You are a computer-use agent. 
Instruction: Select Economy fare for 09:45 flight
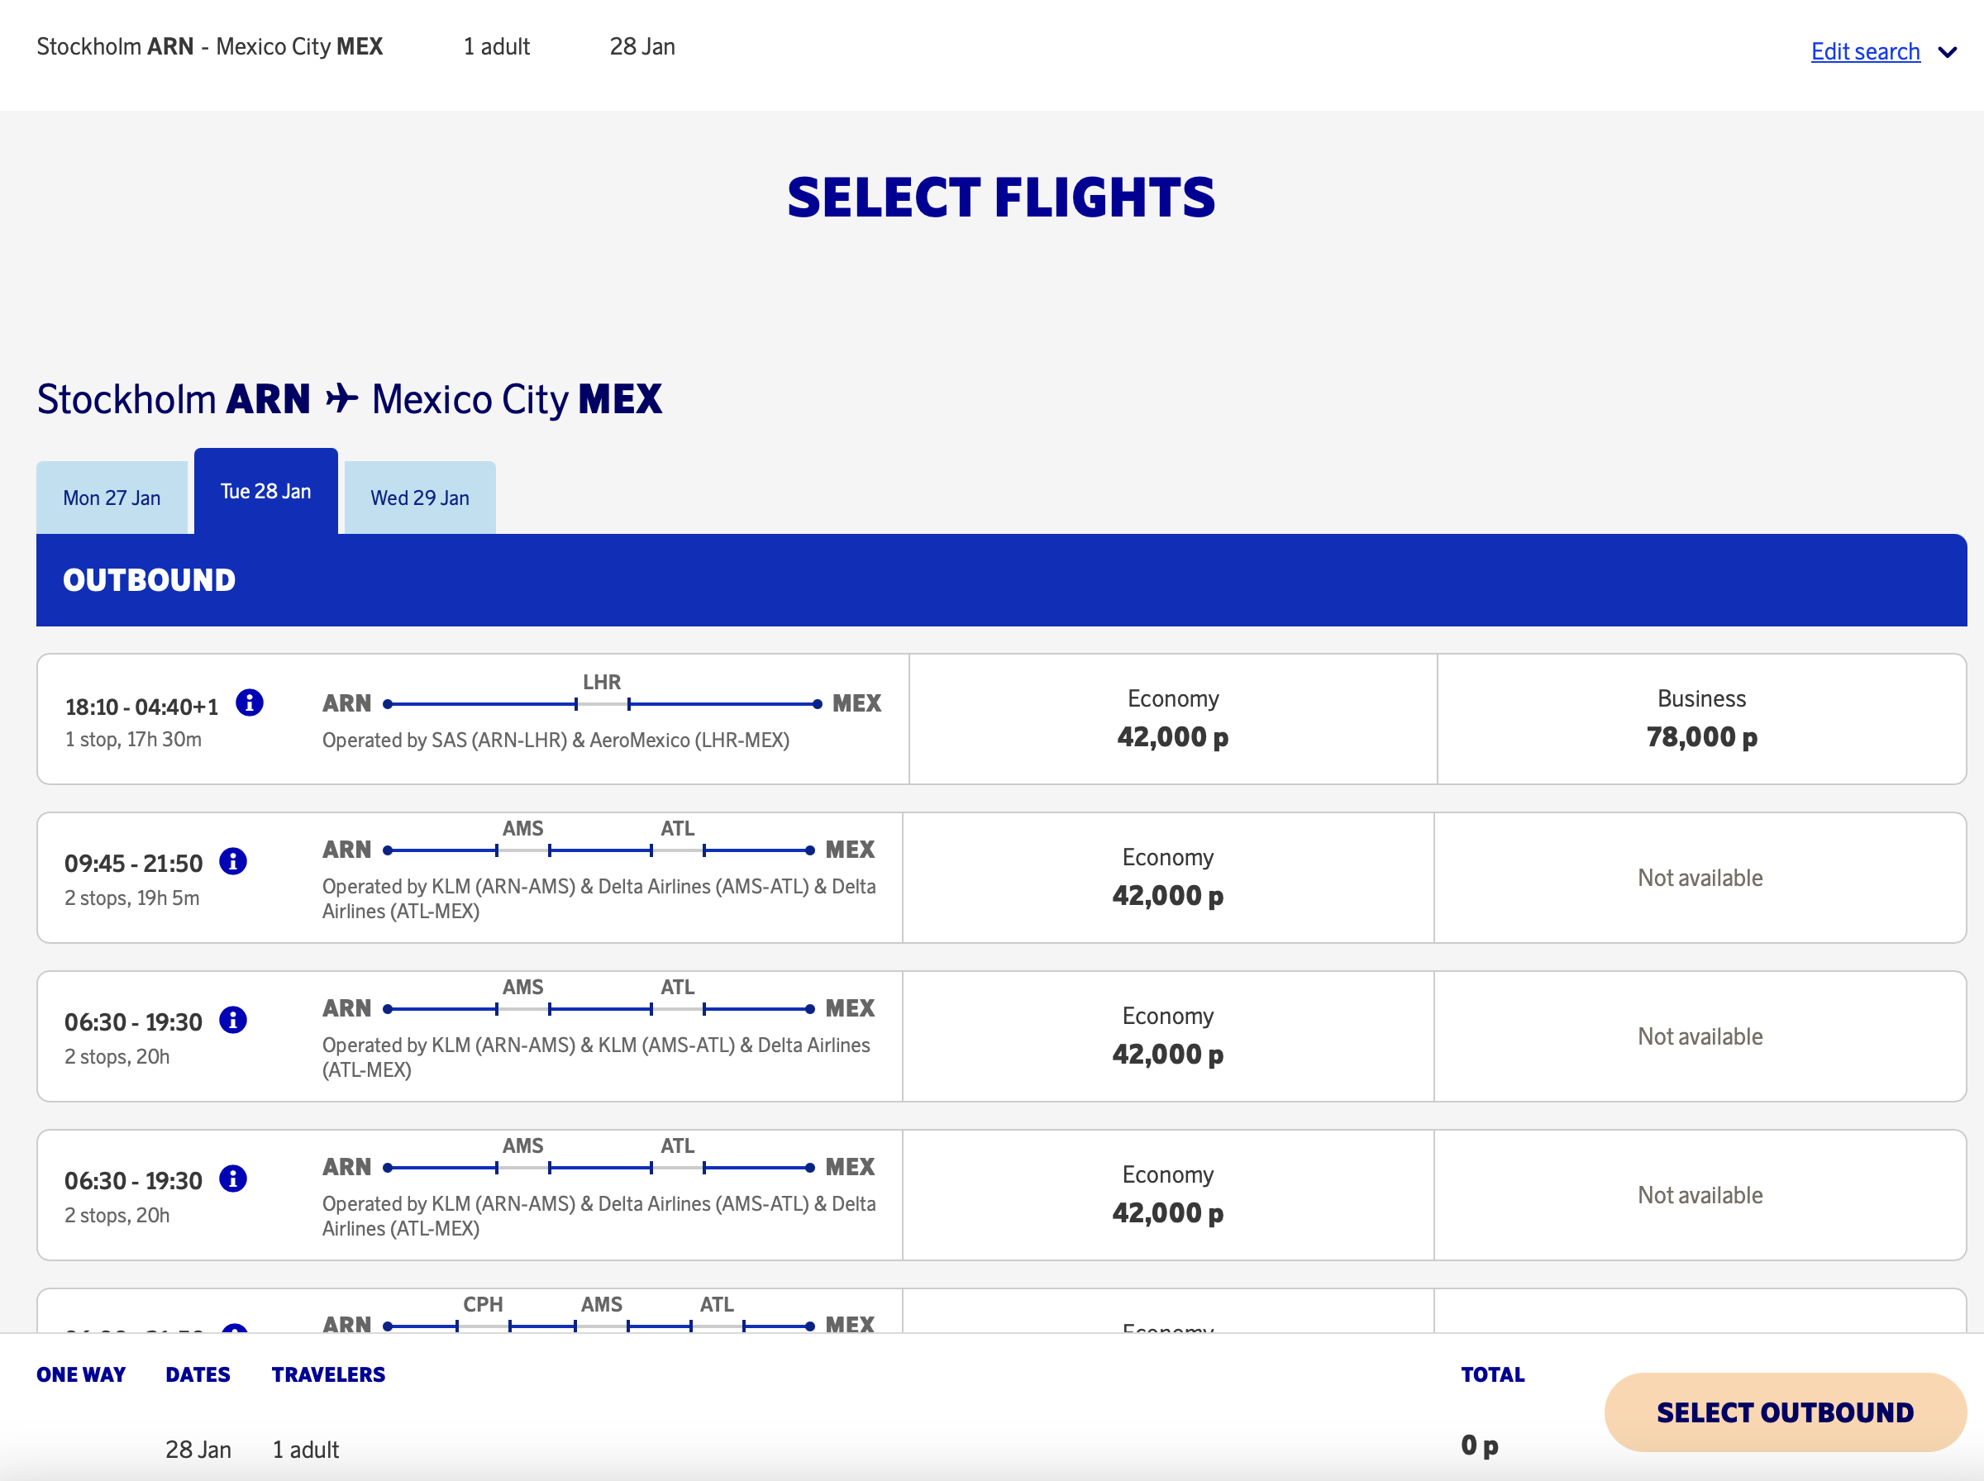point(1167,878)
